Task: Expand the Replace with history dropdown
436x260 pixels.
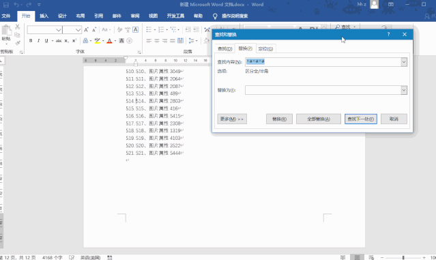Action: (x=404, y=90)
